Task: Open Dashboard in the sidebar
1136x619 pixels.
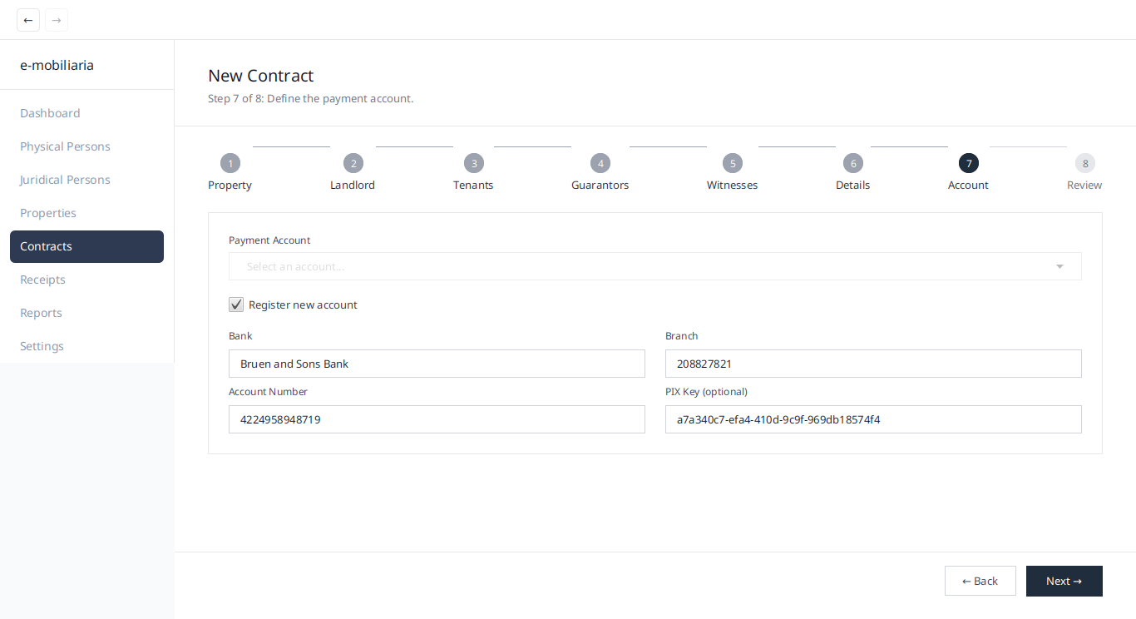Action: tap(87, 113)
